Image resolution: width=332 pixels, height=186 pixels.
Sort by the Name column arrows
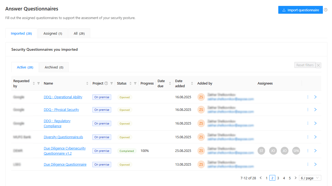87,83
